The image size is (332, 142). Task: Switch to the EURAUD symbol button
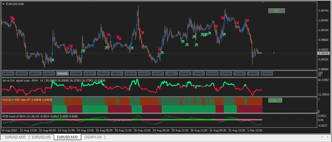(267, 74)
